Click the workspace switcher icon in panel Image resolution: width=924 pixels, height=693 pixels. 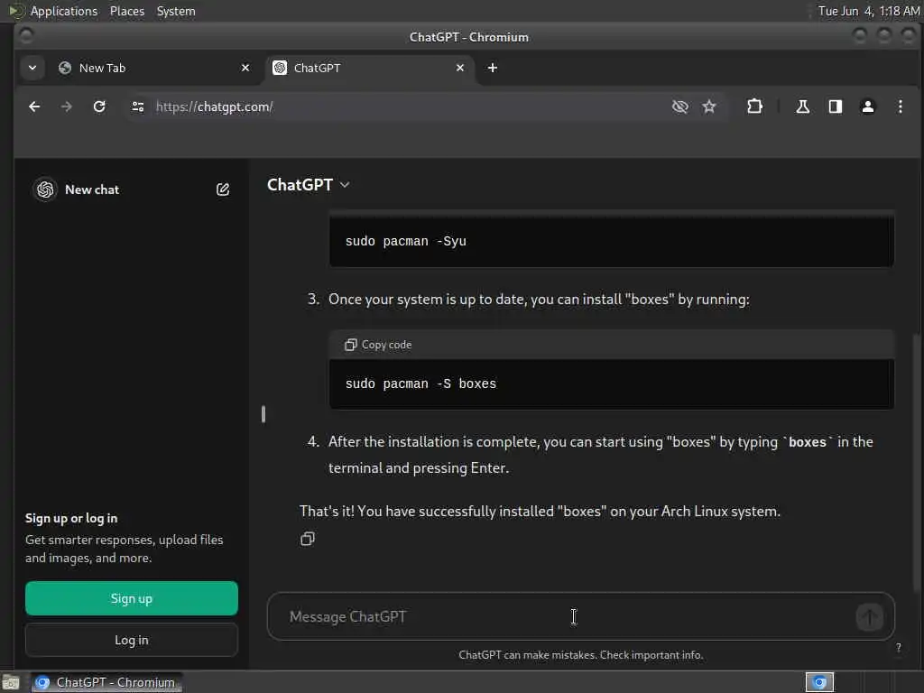[x=819, y=682]
